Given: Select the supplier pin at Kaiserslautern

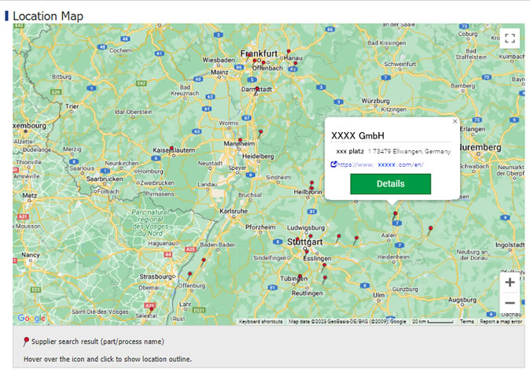Looking at the screenshot, I should pos(171,147).
